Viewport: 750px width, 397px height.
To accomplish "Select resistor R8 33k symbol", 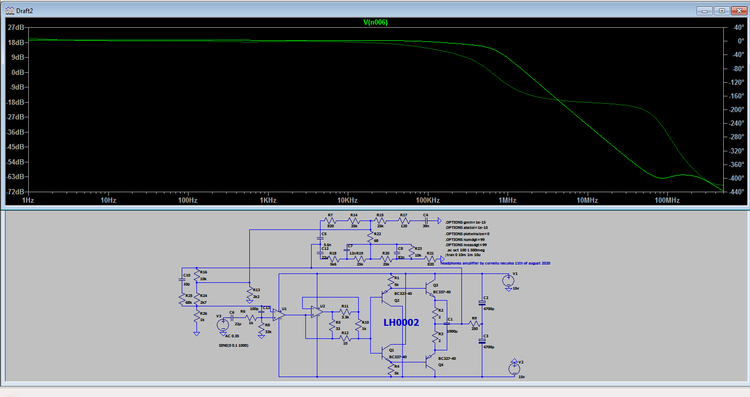I will (261, 328).
